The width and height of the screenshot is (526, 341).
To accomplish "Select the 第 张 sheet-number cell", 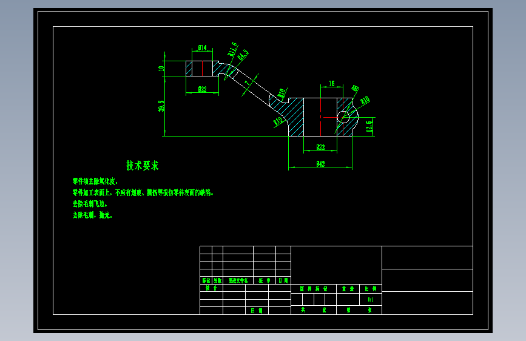I will tap(359, 310).
